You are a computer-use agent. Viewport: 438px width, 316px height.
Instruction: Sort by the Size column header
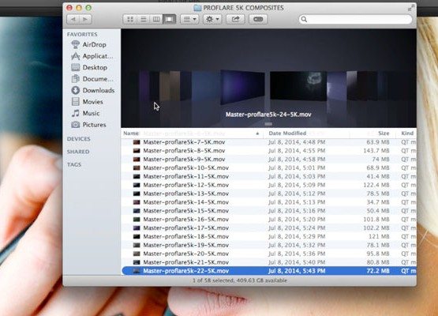click(x=384, y=134)
